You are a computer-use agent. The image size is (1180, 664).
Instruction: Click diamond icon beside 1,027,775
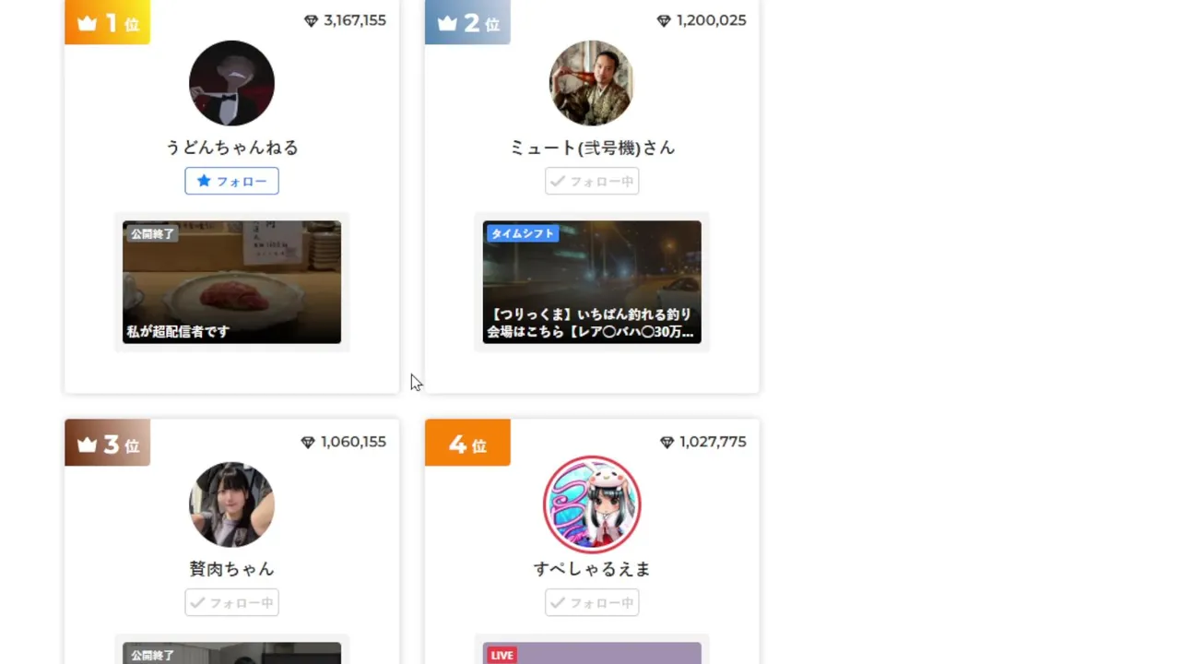point(667,442)
